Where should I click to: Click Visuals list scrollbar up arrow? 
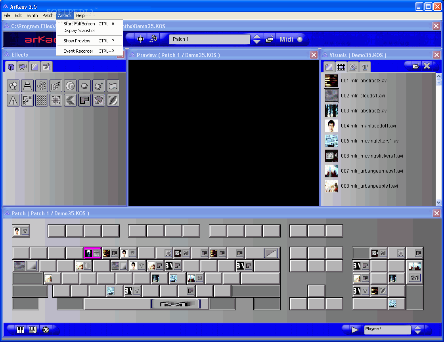[438, 76]
